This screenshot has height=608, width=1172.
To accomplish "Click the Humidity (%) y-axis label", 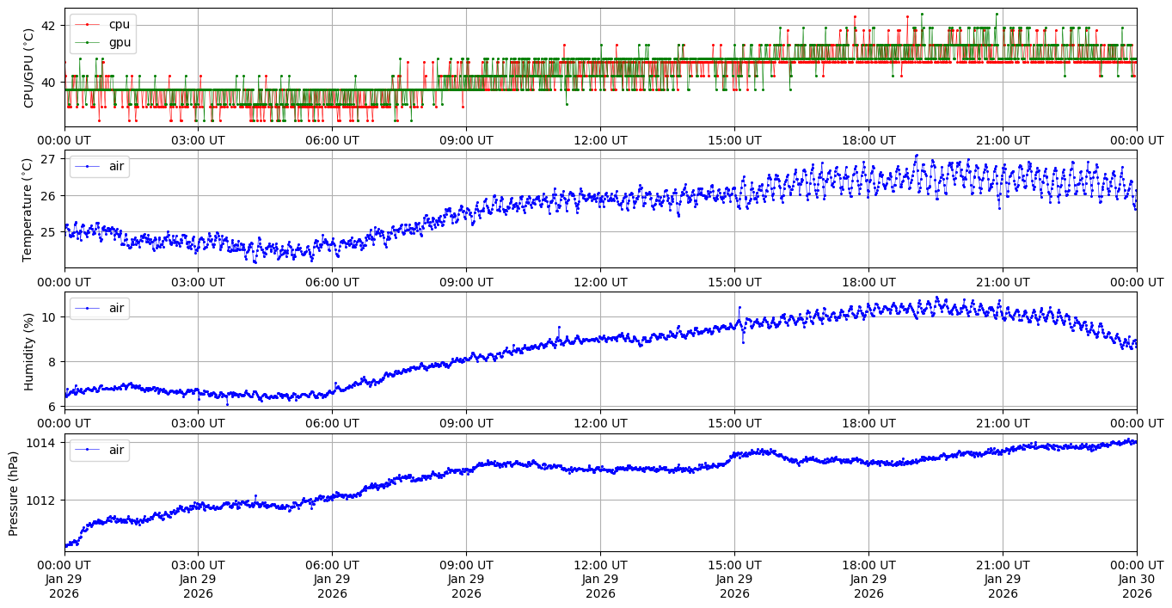I will [x=29, y=351].
